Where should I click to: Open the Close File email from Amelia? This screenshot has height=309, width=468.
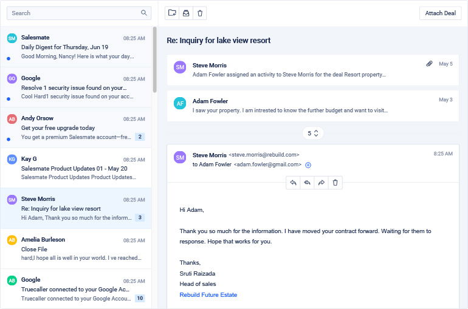(x=76, y=249)
